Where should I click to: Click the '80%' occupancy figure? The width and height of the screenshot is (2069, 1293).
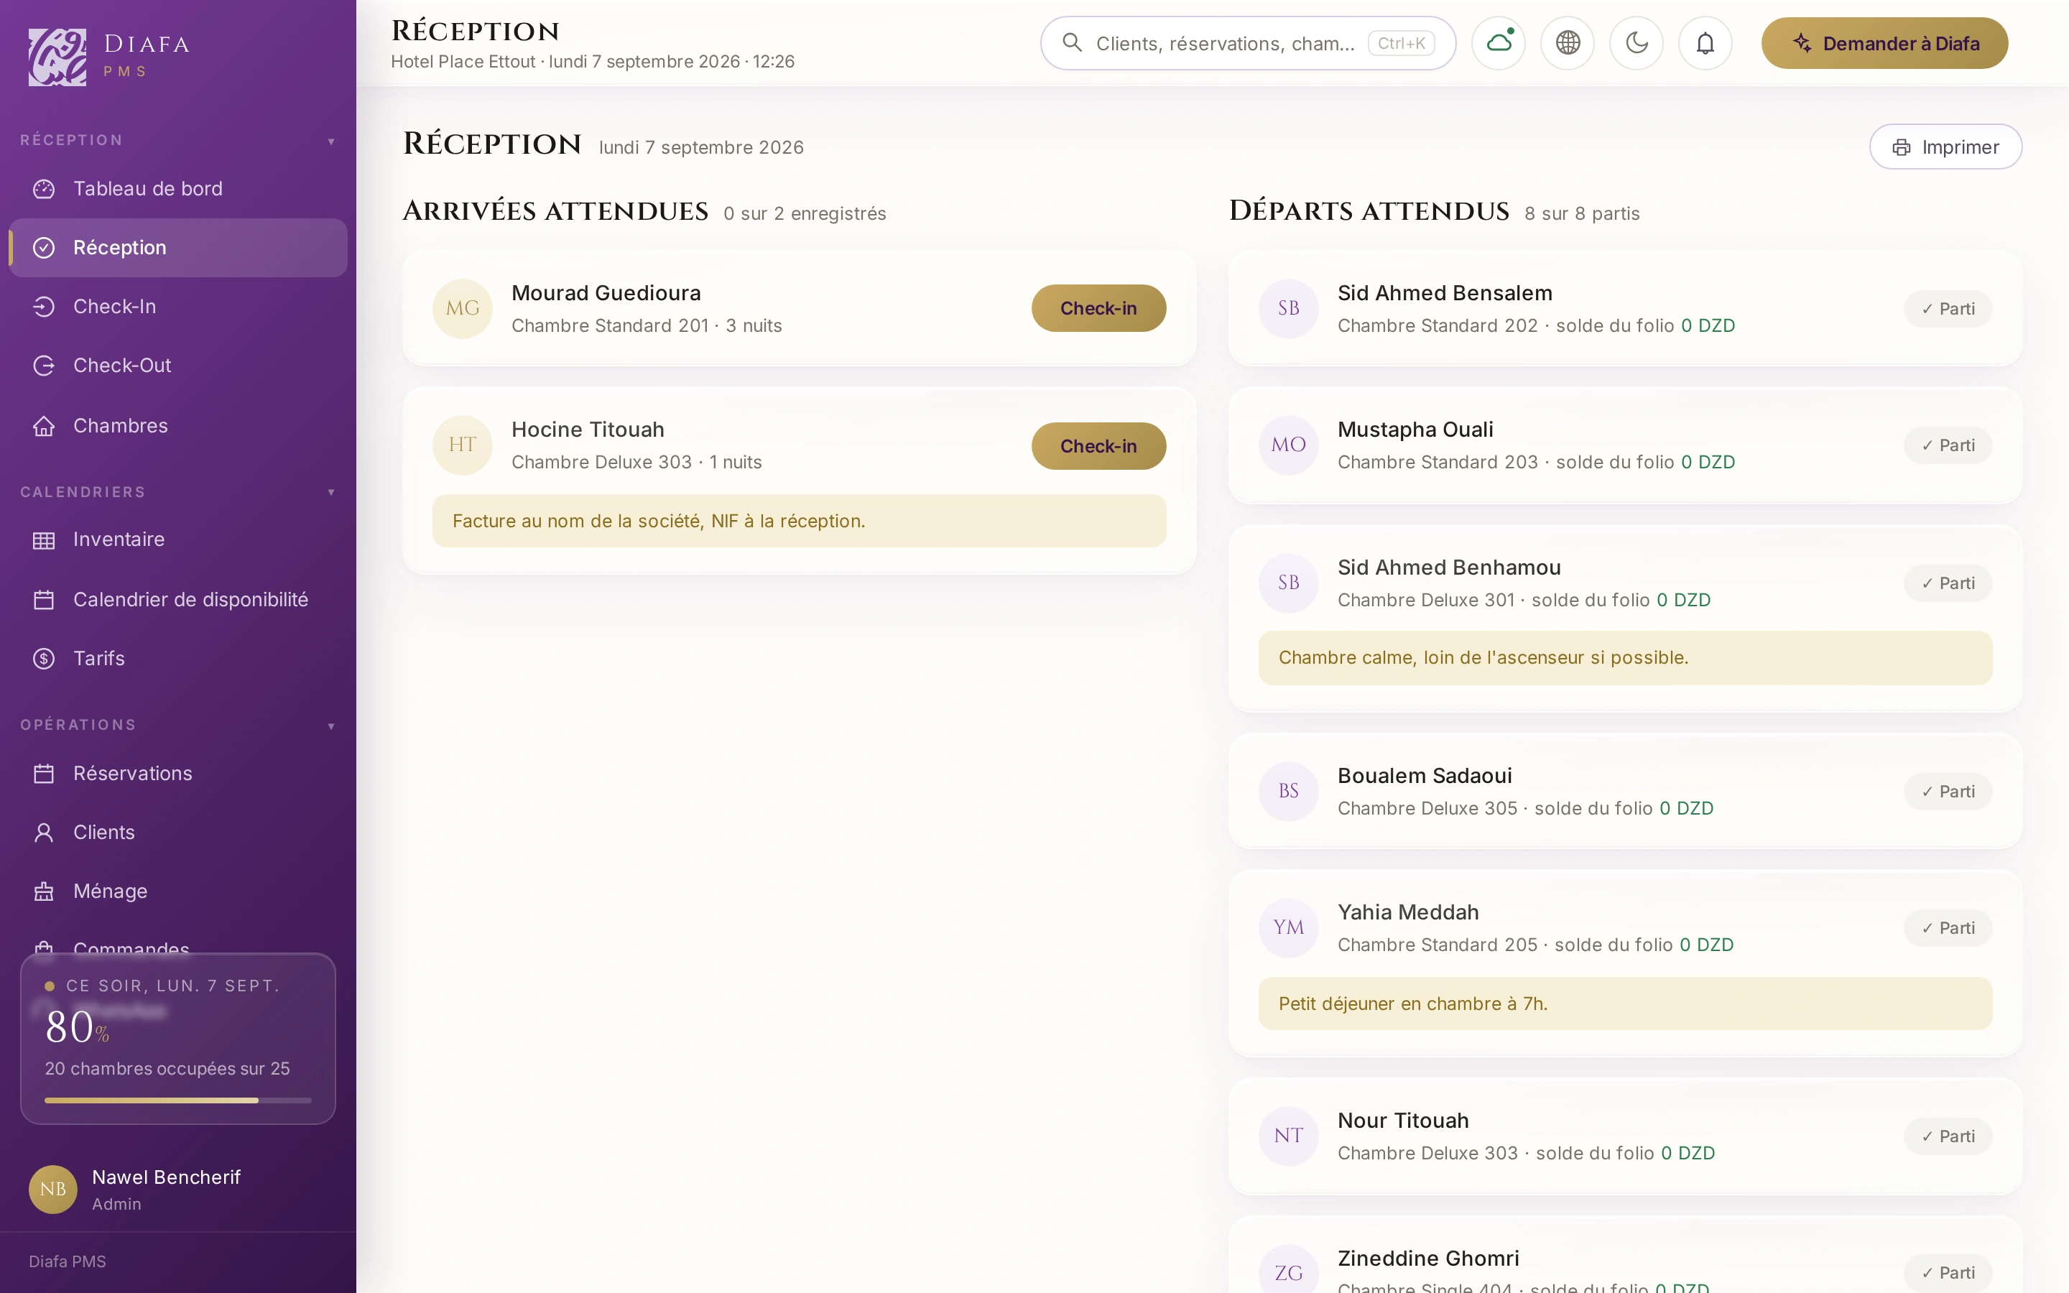pyautogui.click(x=77, y=1027)
